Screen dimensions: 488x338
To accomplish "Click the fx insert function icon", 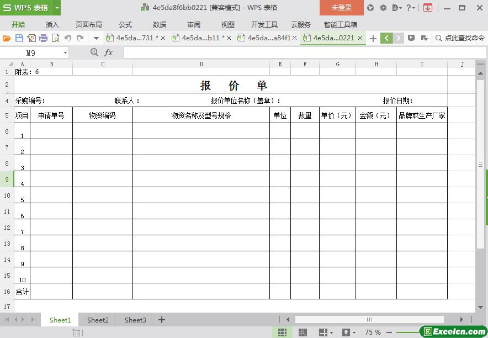I will tap(109, 52).
